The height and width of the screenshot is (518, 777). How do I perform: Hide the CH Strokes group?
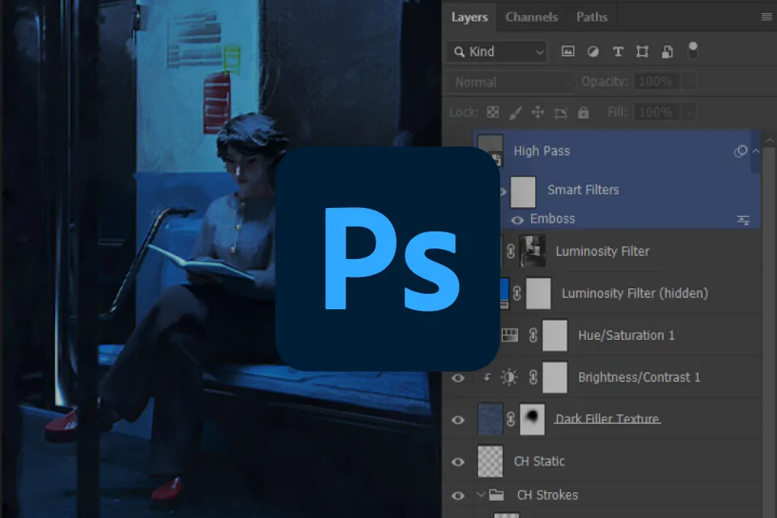458,495
